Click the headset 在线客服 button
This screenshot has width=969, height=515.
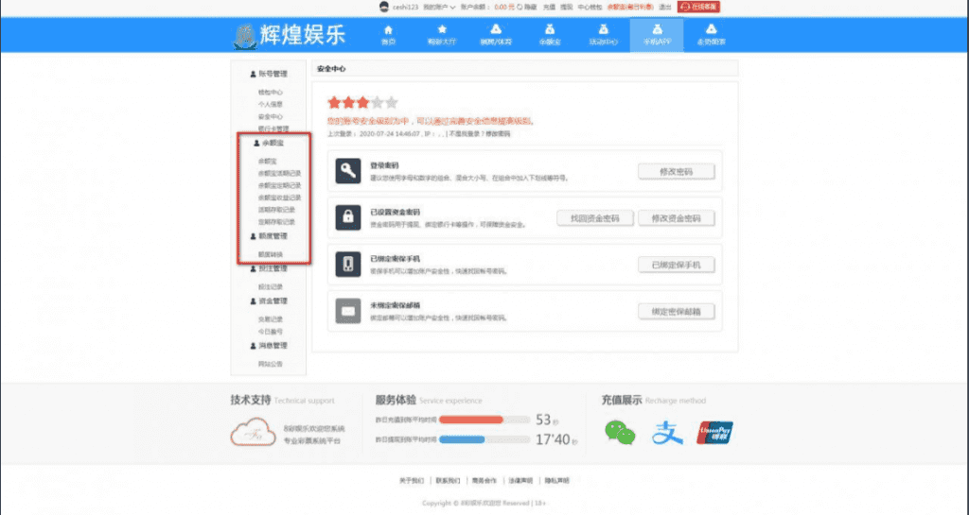coord(698,7)
